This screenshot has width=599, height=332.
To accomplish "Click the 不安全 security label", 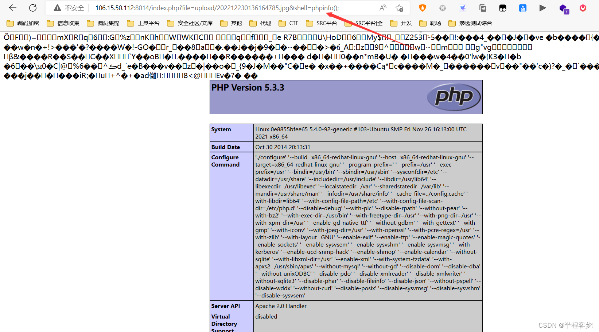I will coord(74,8).
